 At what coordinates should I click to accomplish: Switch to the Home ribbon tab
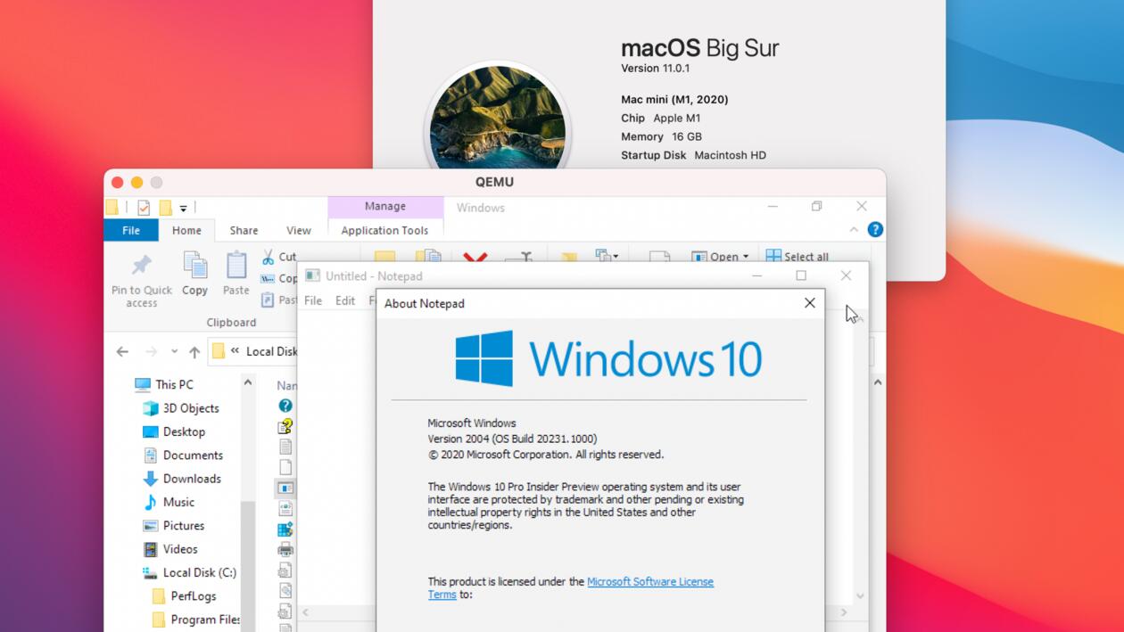(x=186, y=230)
